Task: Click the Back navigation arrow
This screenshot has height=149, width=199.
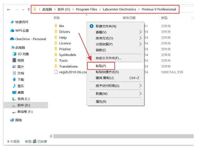Action: click(x=9, y=10)
